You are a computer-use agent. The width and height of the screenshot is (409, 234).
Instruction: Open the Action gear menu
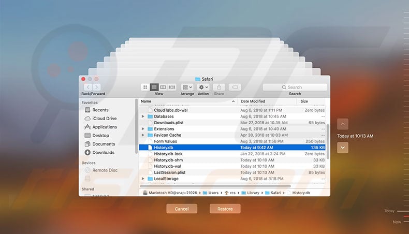203,87
